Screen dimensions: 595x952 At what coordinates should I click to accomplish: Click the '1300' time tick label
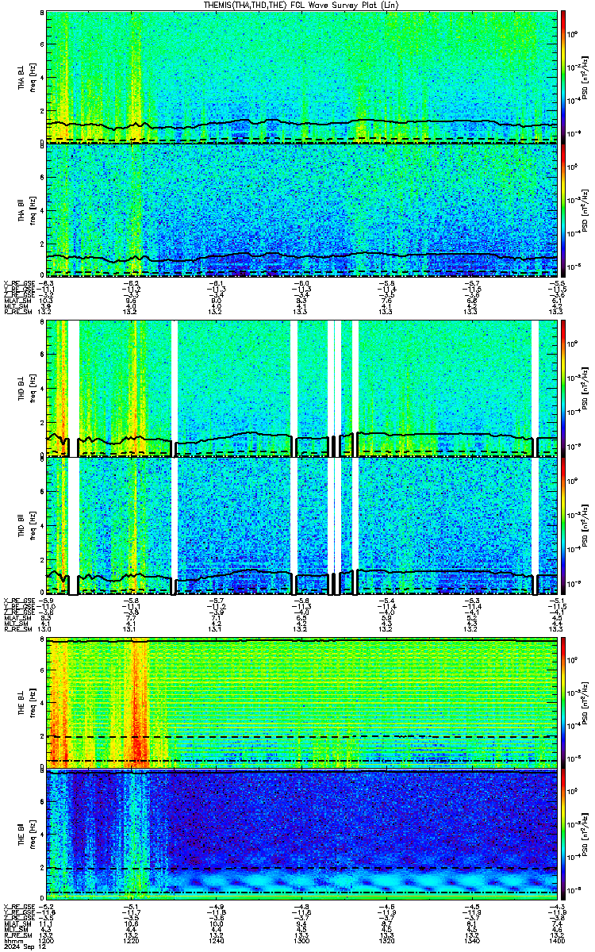point(302,940)
